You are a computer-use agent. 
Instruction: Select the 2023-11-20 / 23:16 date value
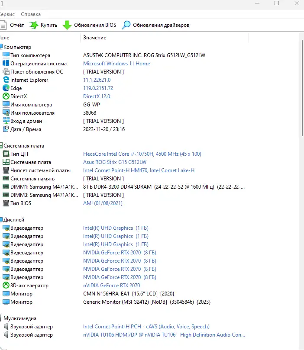[104, 129]
